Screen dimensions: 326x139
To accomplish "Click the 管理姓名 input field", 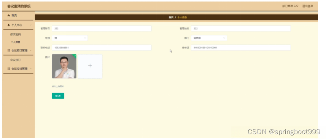I will tap(241, 28).
